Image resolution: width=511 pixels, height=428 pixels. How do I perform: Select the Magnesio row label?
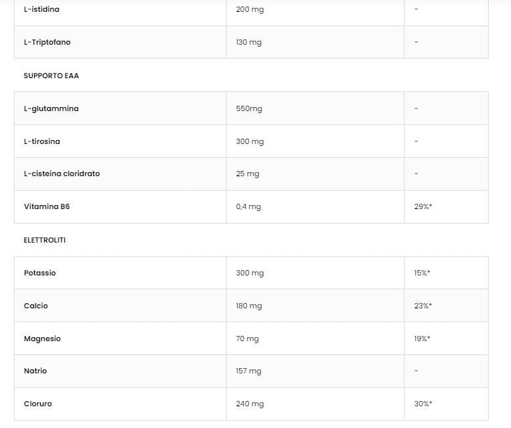coord(42,339)
